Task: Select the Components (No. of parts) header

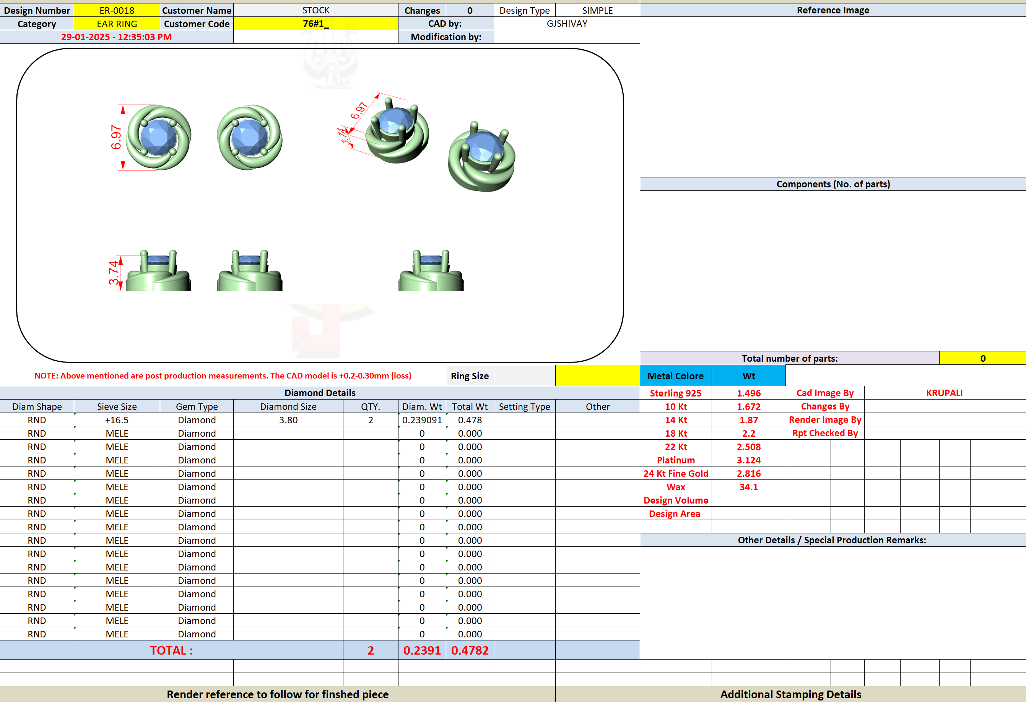Action: (833, 184)
